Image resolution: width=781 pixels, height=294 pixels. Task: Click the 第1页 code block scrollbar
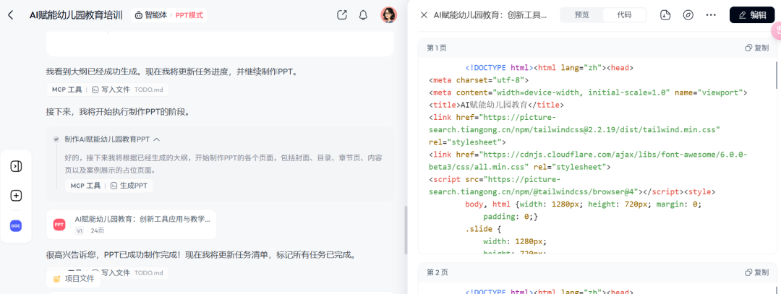(x=777, y=74)
